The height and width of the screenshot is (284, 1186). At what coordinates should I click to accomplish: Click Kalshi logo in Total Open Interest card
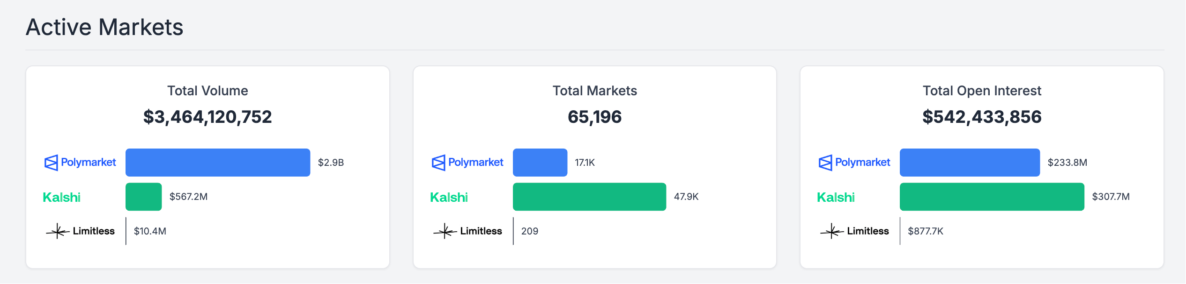tap(836, 197)
